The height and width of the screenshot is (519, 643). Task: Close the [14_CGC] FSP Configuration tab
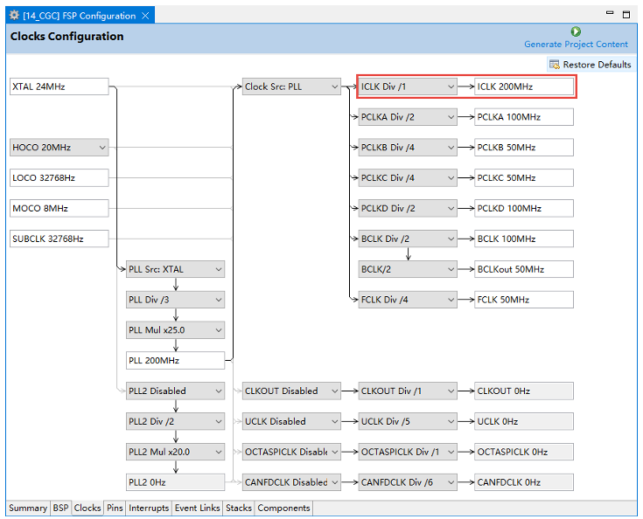click(x=145, y=16)
